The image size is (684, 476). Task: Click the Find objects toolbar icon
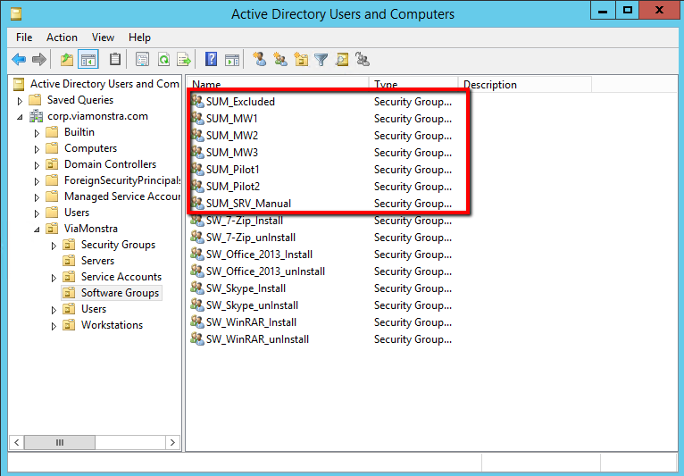(x=341, y=60)
